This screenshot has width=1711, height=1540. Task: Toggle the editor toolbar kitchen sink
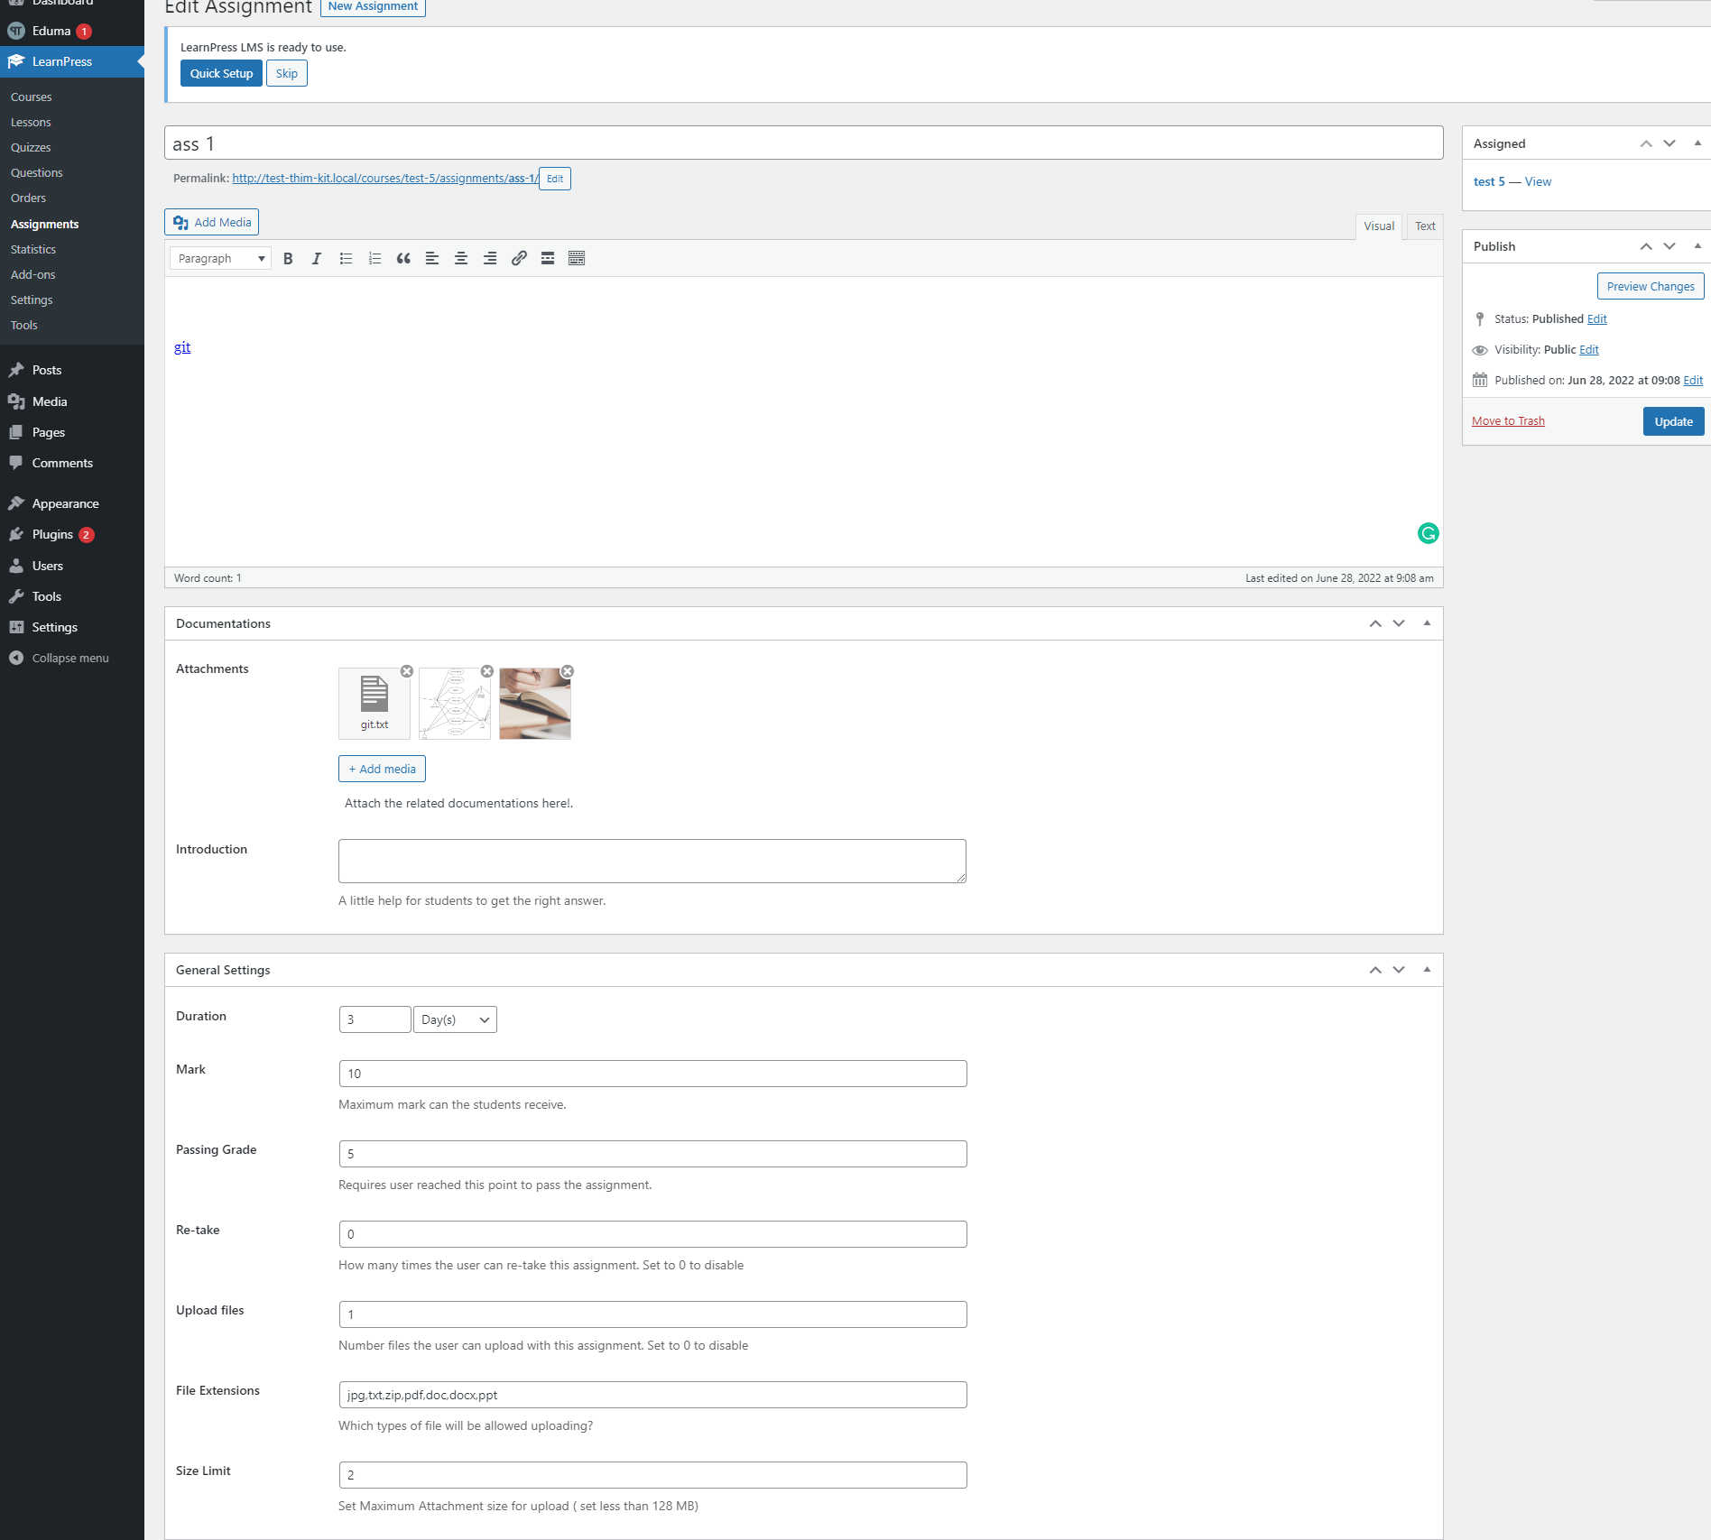(577, 259)
